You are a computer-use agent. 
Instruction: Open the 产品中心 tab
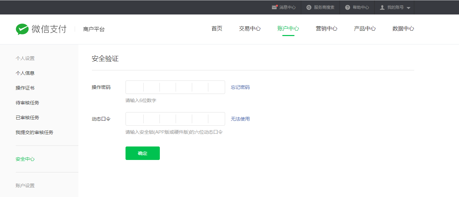point(365,29)
